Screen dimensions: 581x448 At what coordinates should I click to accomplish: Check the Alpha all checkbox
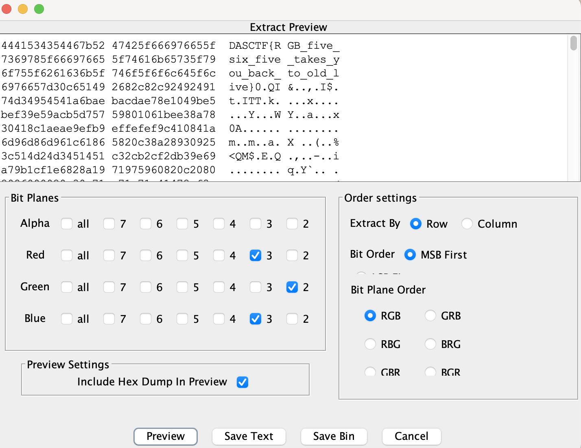[67, 224]
